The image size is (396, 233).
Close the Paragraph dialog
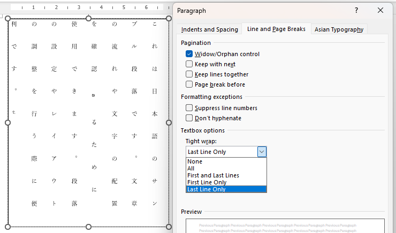380,10
